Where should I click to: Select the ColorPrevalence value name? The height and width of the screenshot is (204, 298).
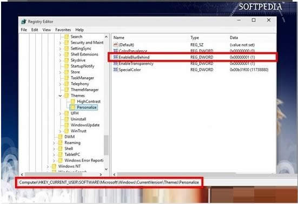tap(133, 51)
